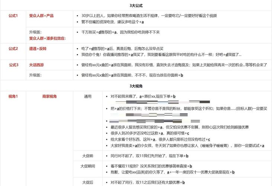Click the line starting '最近很多人留言'

coord(180,127)
